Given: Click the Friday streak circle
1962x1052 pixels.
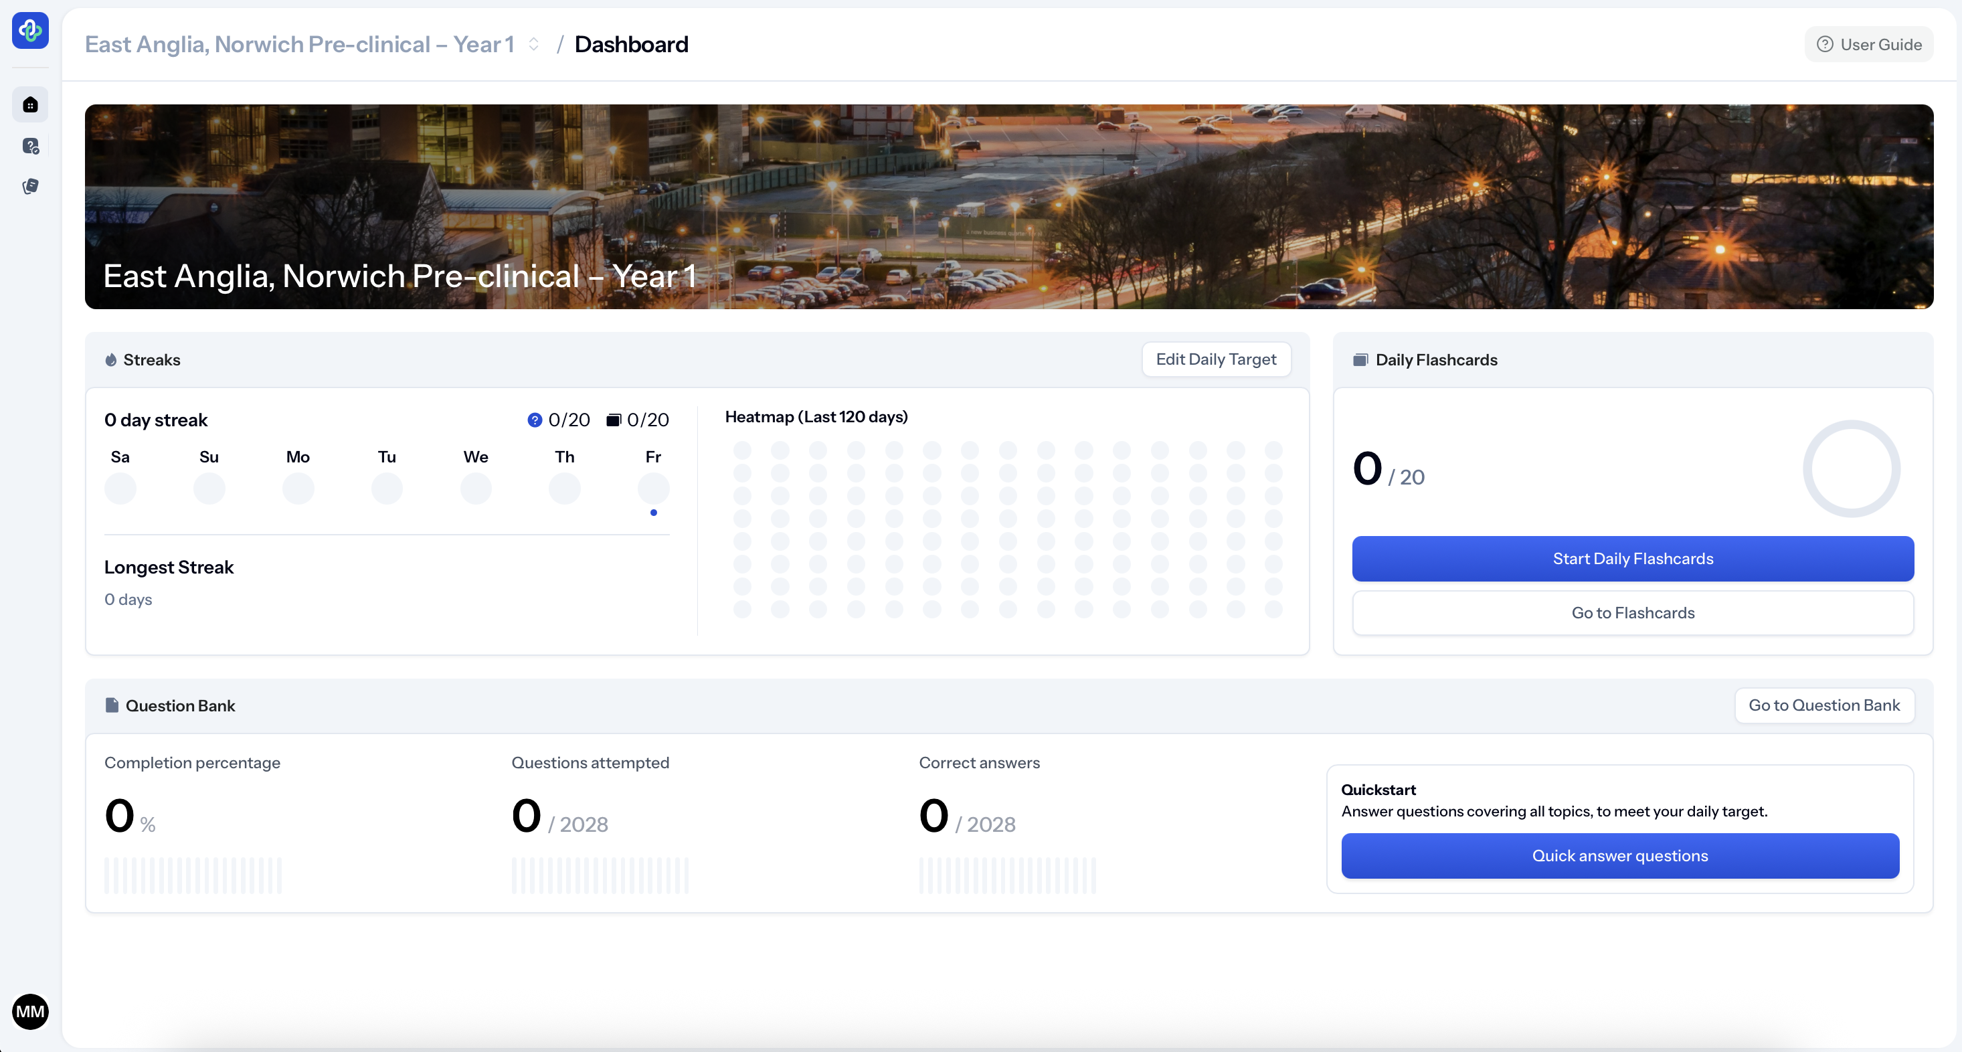Looking at the screenshot, I should [652, 489].
